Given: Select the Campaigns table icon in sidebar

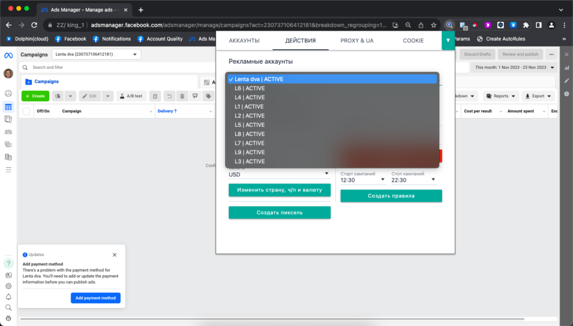Looking at the screenshot, I should (8, 107).
